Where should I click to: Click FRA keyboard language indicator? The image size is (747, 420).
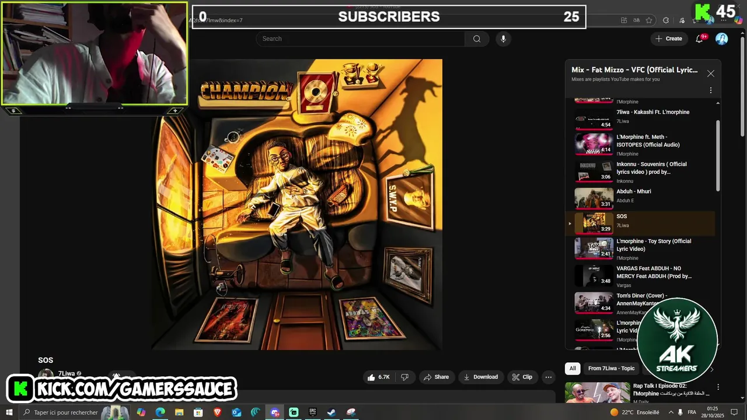[692, 412]
